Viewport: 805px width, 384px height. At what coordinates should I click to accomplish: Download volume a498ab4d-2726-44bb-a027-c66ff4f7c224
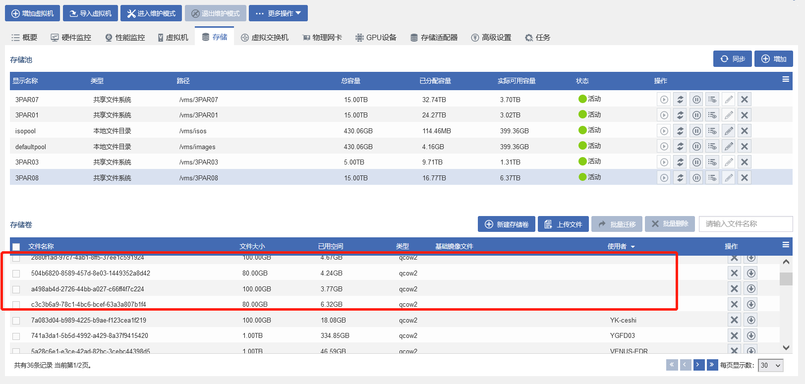(x=751, y=289)
